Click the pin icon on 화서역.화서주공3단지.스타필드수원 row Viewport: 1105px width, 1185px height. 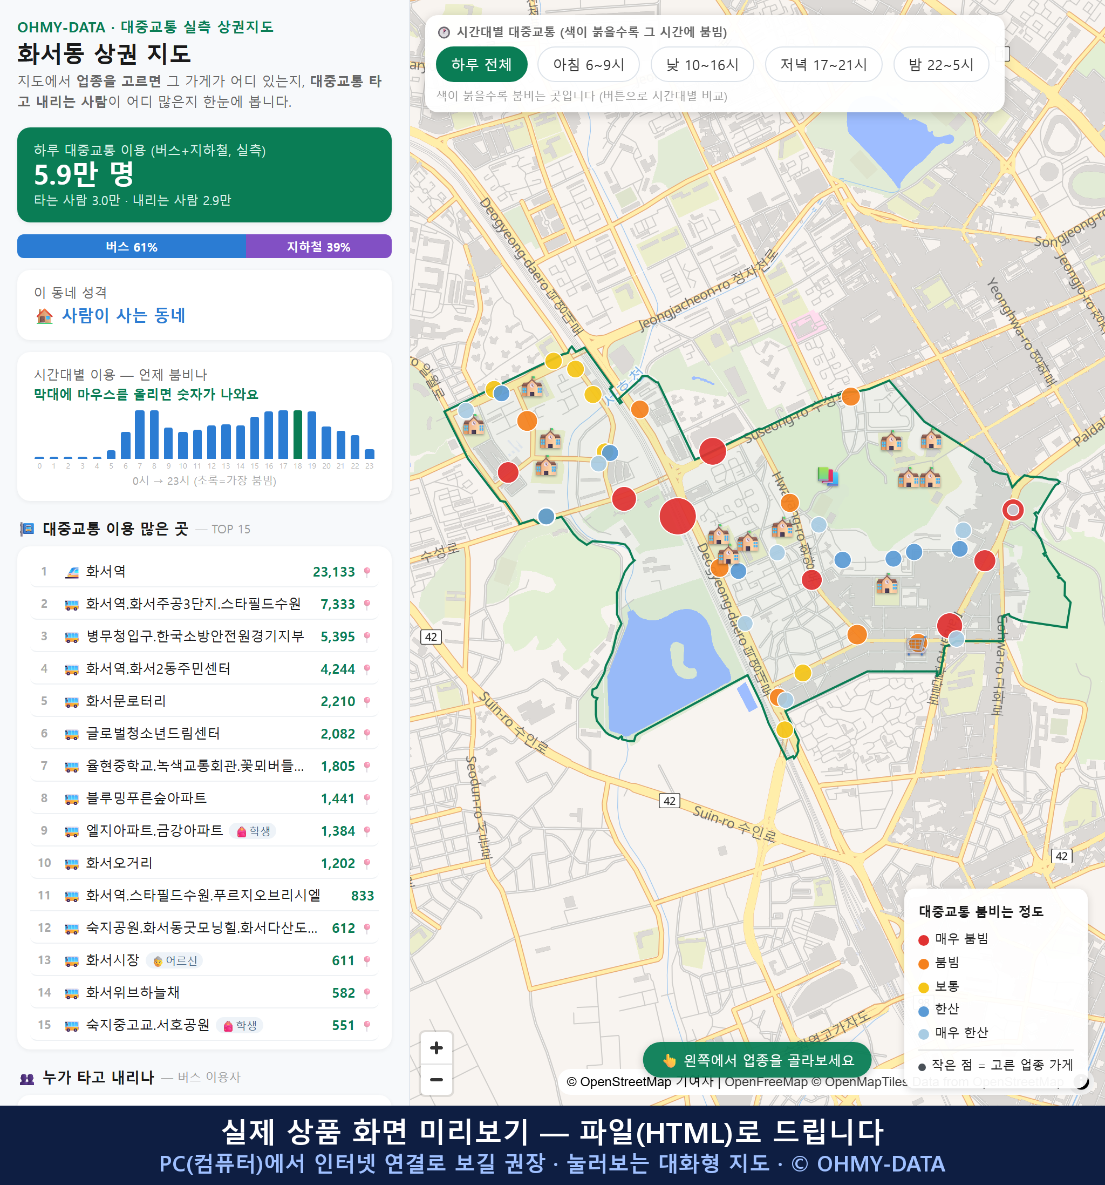click(x=367, y=604)
